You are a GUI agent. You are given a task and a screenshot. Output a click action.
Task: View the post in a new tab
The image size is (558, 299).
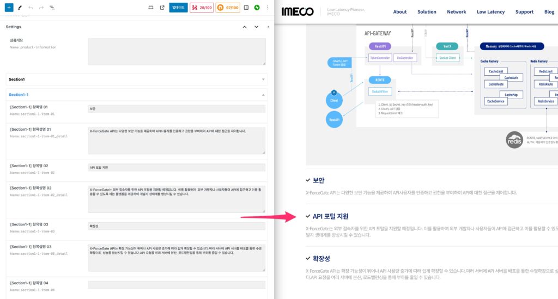(162, 8)
